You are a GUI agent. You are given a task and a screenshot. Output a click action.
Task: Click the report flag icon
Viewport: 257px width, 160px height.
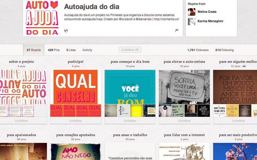[x=177, y=31]
